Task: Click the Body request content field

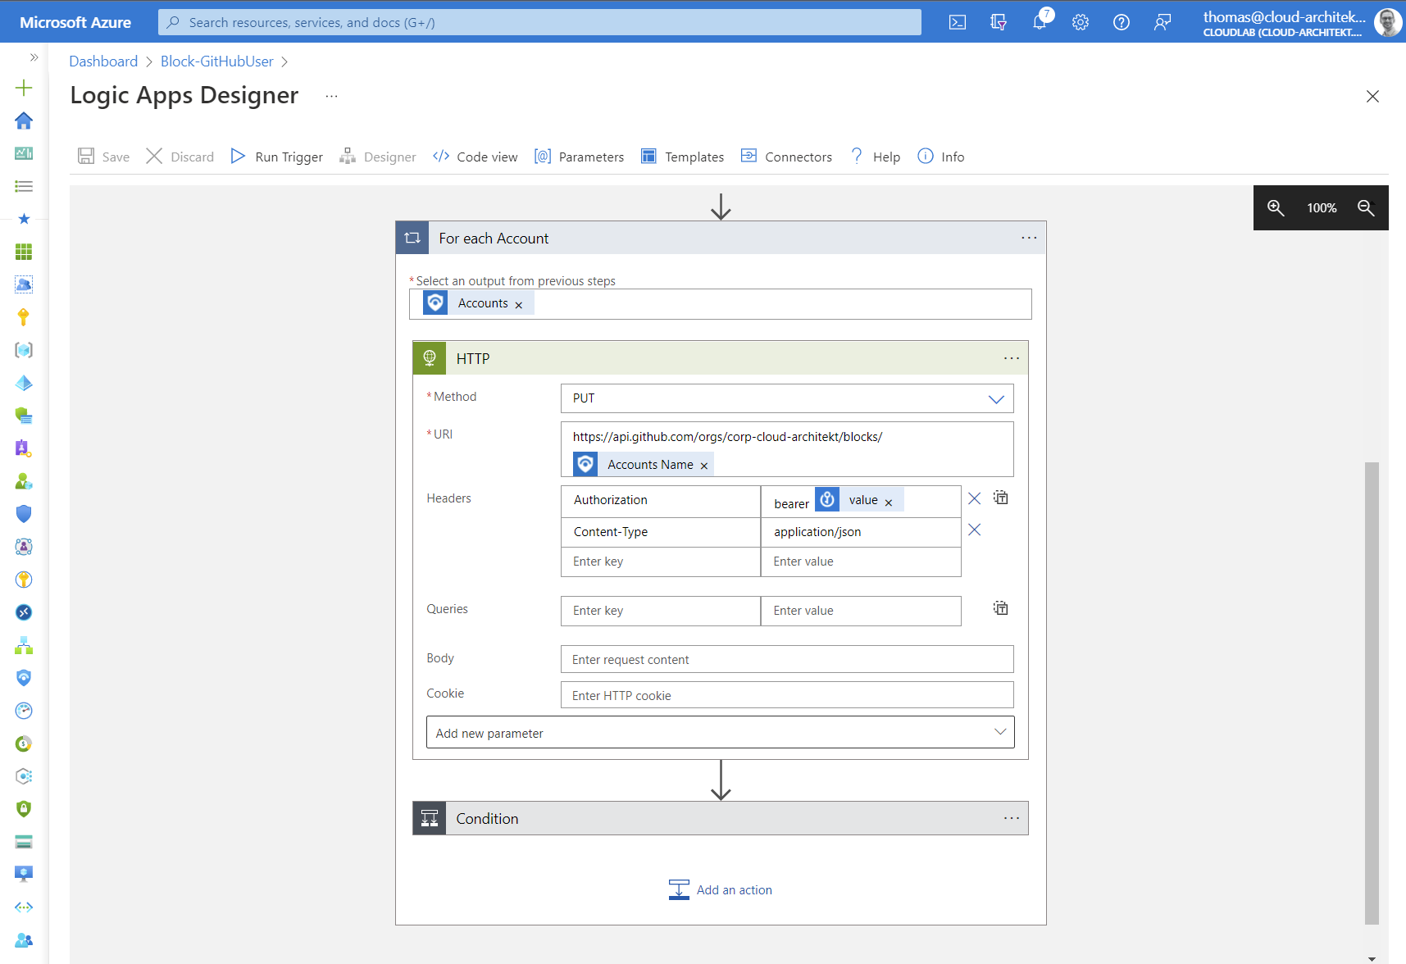Action: point(787,660)
